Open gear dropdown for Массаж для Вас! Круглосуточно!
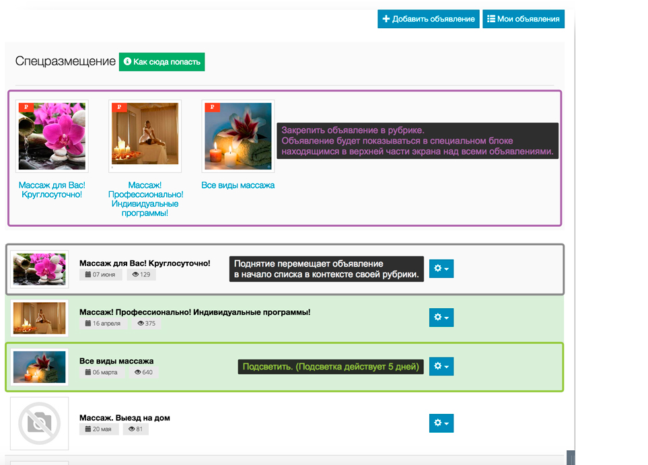This screenshot has height=465, width=648. [441, 269]
